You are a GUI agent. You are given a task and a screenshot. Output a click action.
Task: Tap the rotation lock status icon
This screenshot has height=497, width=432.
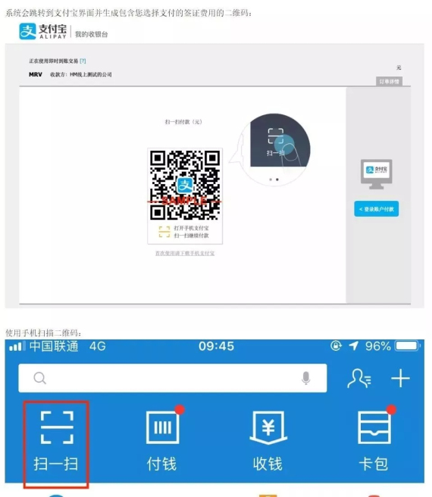336,345
